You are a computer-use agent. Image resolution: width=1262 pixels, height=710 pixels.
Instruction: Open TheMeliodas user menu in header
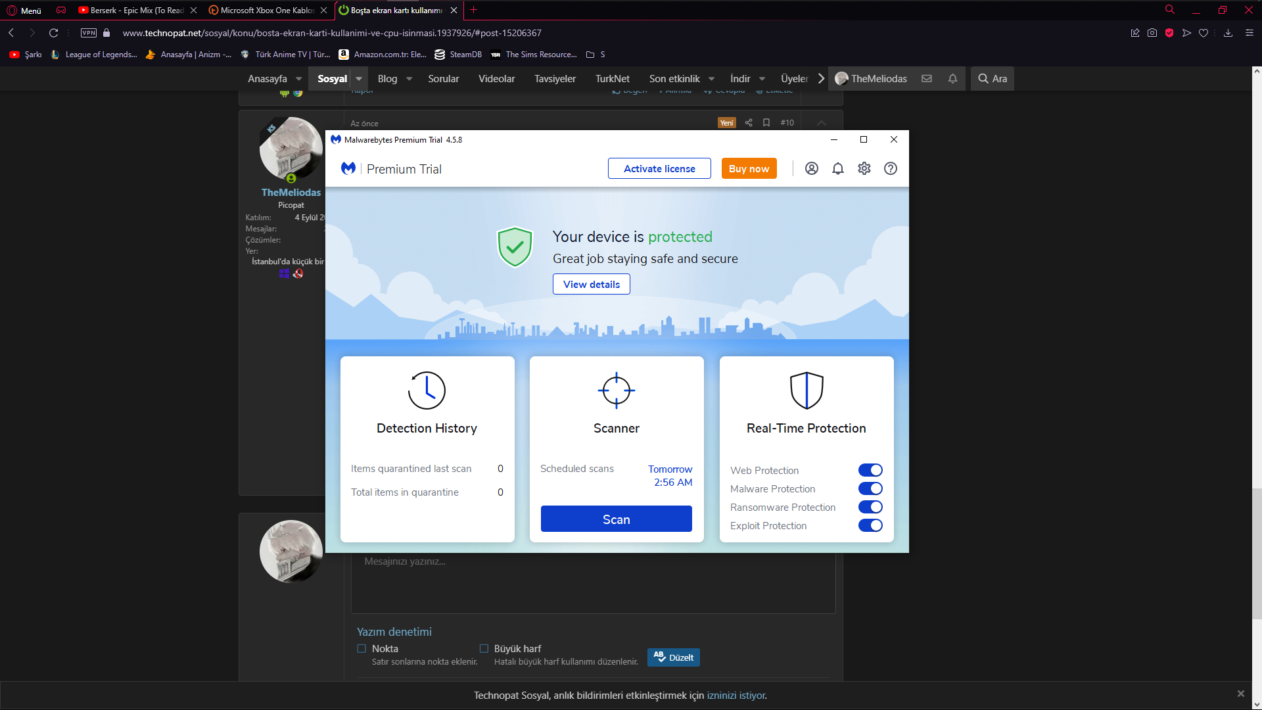pos(871,78)
